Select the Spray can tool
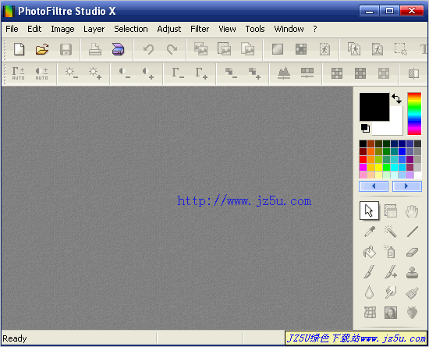Image resolution: width=429 pixels, height=347 pixels. (391, 252)
